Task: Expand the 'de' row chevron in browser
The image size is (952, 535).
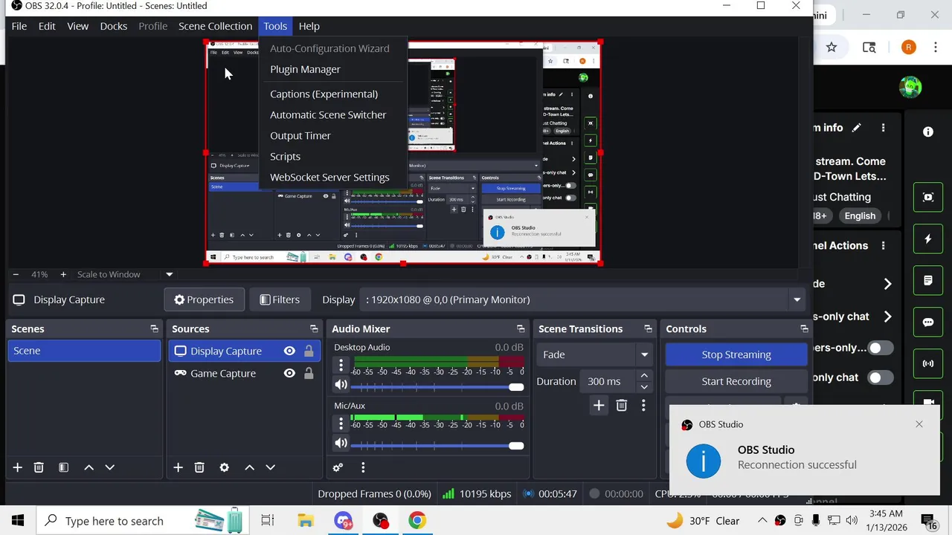Action: click(887, 284)
